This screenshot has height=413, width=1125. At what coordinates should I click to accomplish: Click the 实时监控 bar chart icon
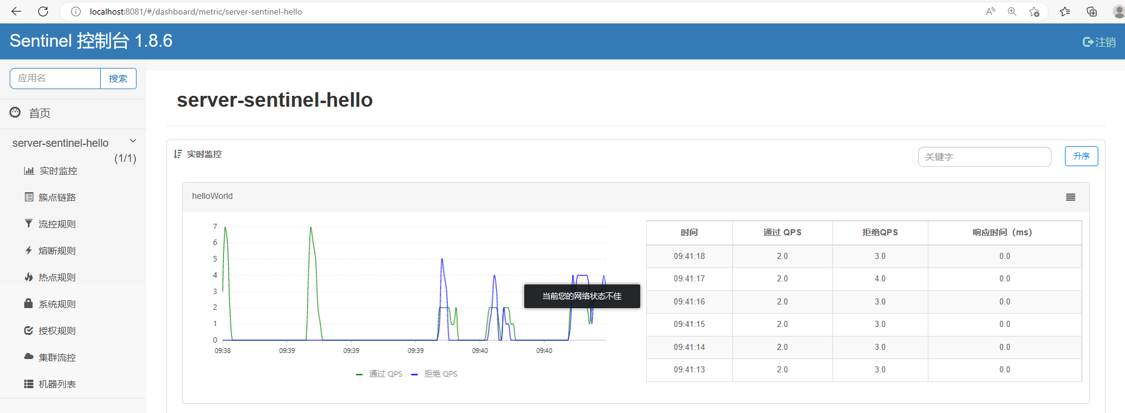(29, 170)
